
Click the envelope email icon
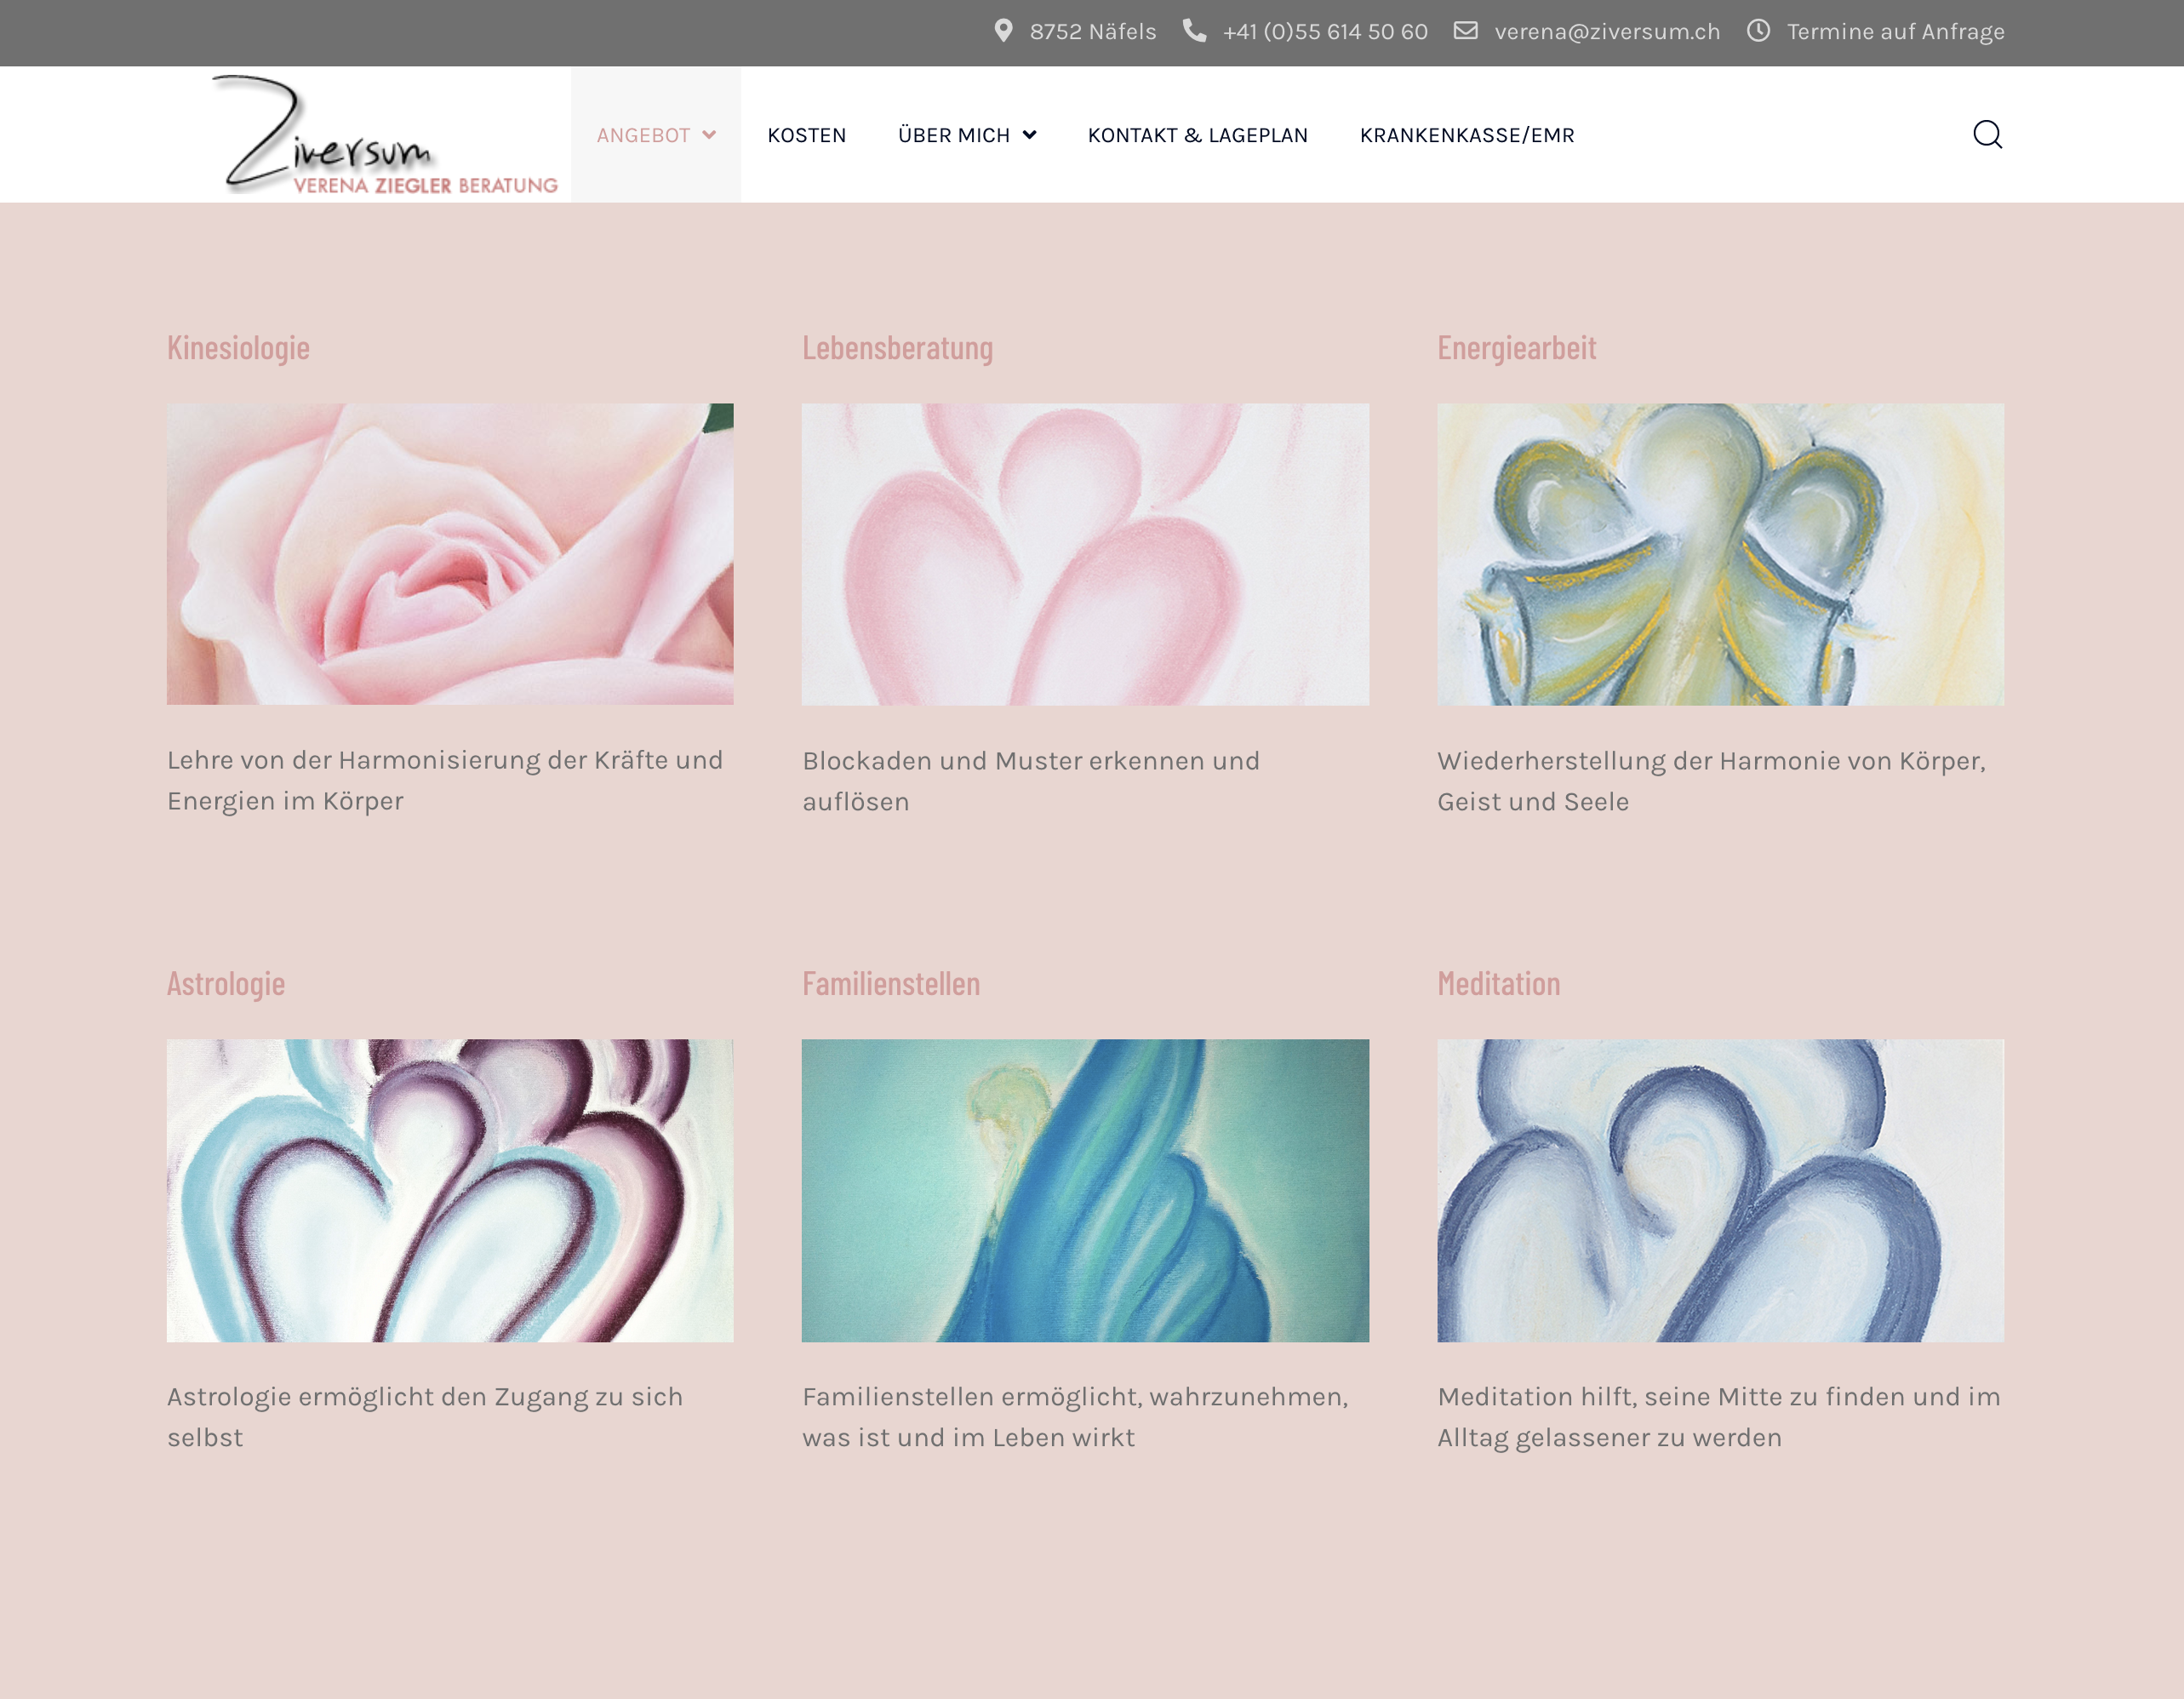pos(1465,31)
